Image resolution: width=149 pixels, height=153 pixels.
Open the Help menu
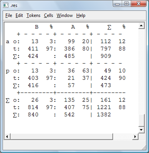[x=81, y=15]
